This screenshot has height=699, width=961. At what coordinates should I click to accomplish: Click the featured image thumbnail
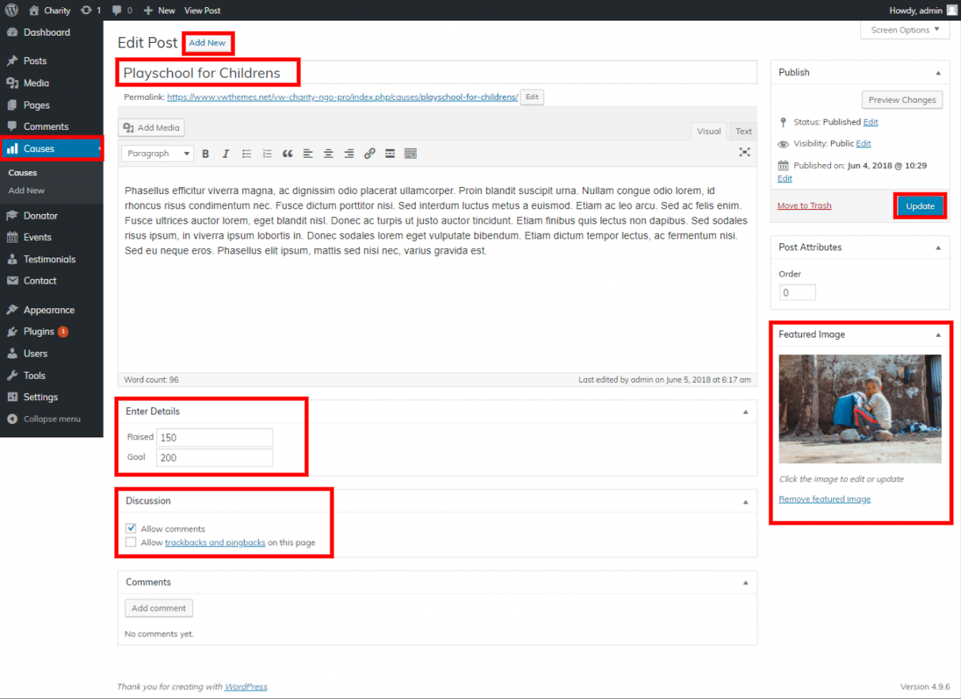[x=860, y=408]
